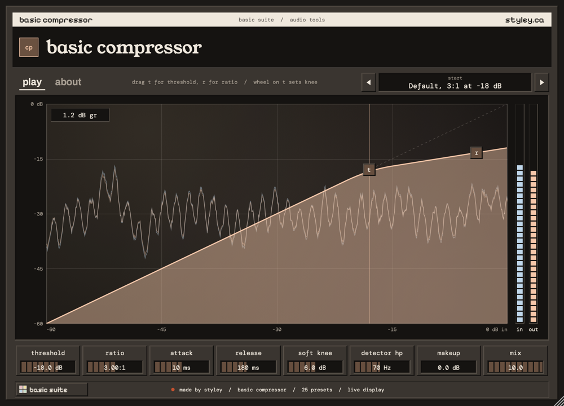Image resolution: width=564 pixels, height=406 pixels.
Task: Click 'made by styley' footer text
Action: 201,390
